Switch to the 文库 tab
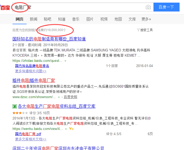Image resolution: width=184 pixels, height=150 pixels. click(132, 19)
